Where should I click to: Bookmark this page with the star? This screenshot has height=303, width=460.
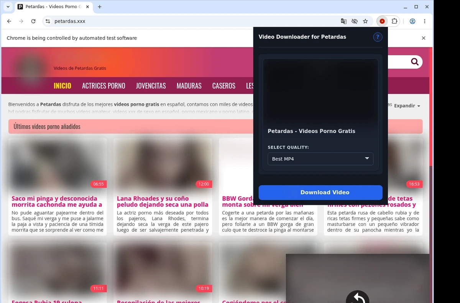[365, 21]
